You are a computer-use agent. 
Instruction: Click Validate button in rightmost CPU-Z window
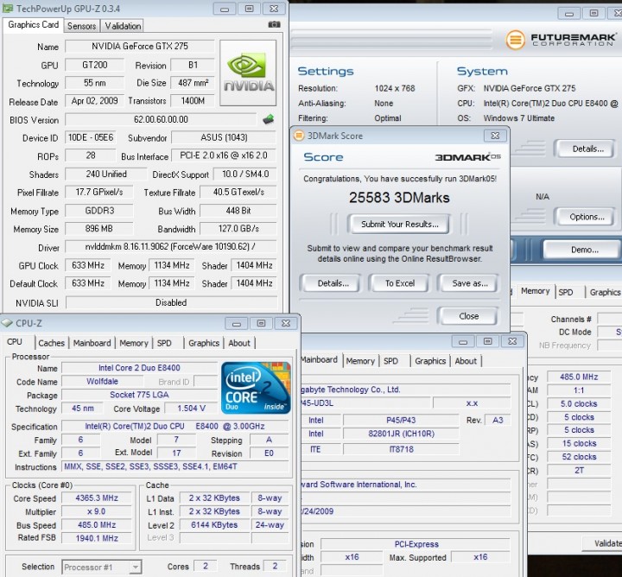tap(603, 543)
